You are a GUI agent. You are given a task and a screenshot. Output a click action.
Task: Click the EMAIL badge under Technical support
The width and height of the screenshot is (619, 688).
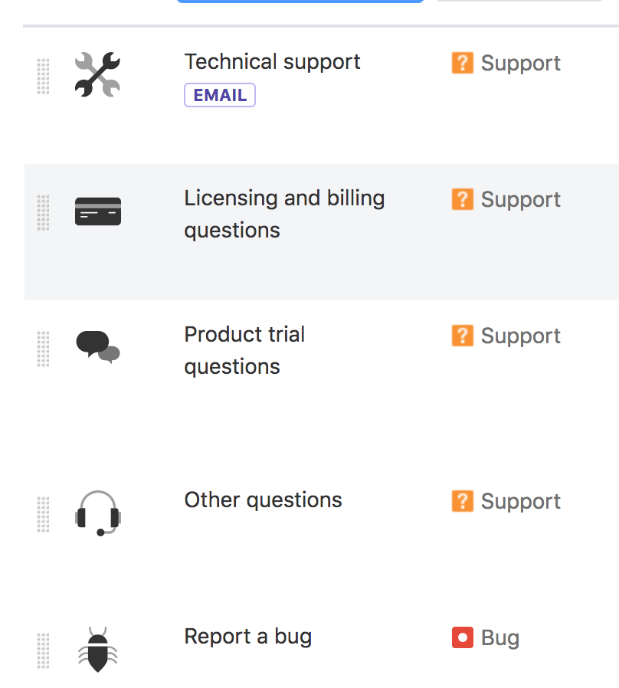tap(220, 95)
